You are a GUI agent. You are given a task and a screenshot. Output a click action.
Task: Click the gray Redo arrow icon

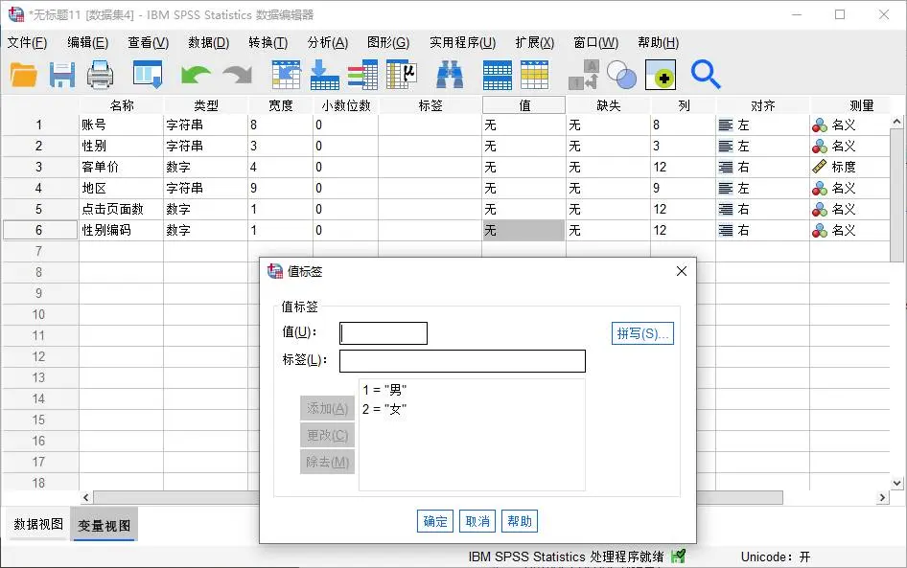coord(238,75)
